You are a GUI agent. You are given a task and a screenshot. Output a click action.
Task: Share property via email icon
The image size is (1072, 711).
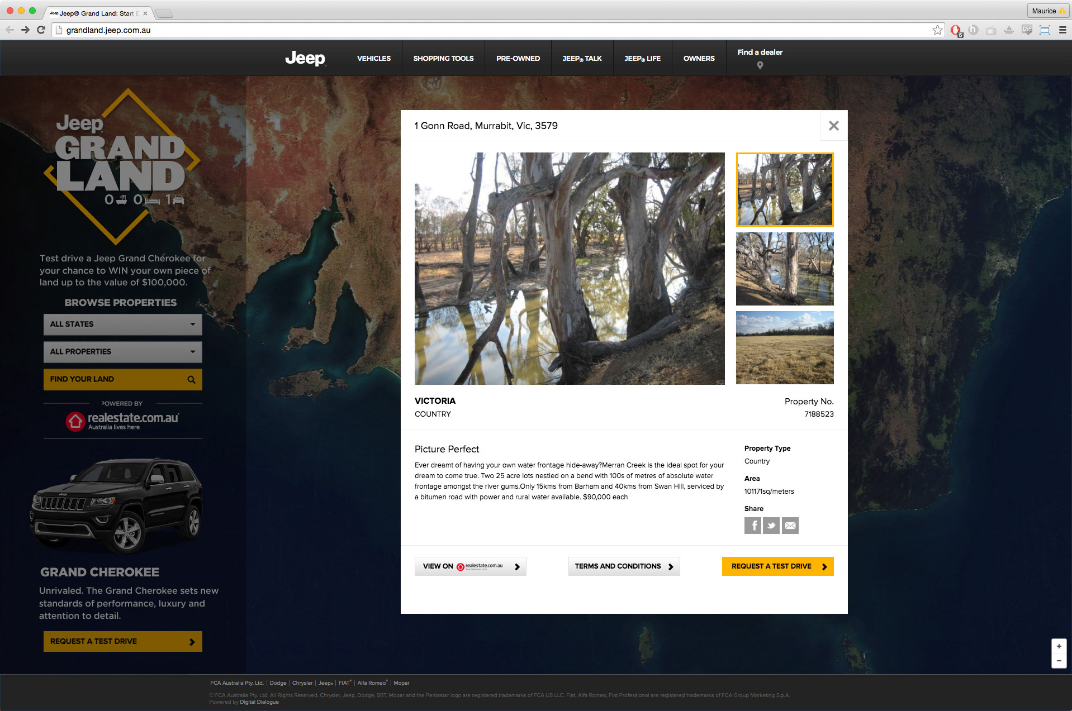[x=790, y=526]
